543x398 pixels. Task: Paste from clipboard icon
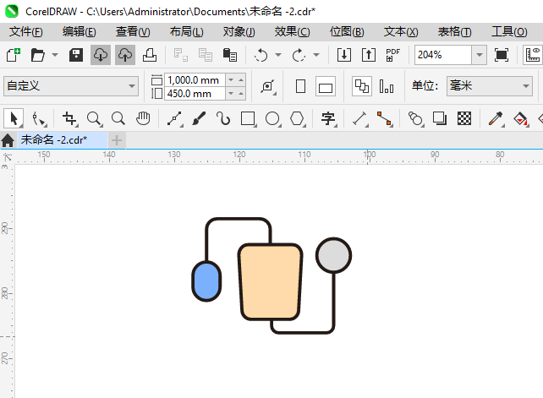click(x=229, y=55)
